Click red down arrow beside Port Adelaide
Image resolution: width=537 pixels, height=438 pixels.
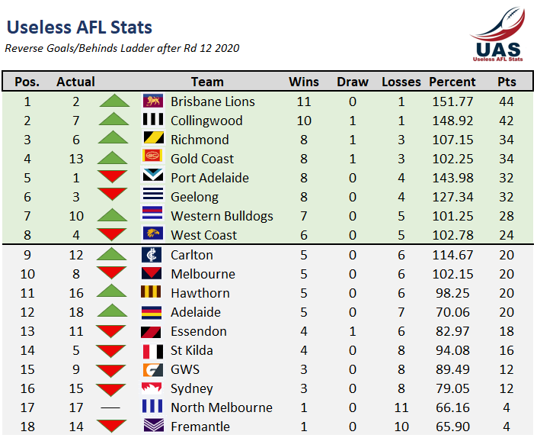point(112,176)
